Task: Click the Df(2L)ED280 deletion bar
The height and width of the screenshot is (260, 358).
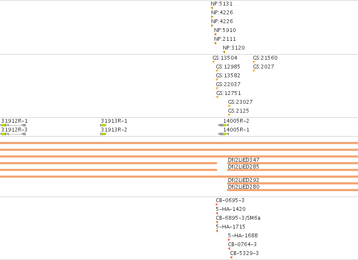Action: click(x=292, y=190)
